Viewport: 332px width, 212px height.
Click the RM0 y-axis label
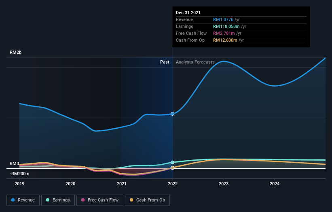pos(15,164)
